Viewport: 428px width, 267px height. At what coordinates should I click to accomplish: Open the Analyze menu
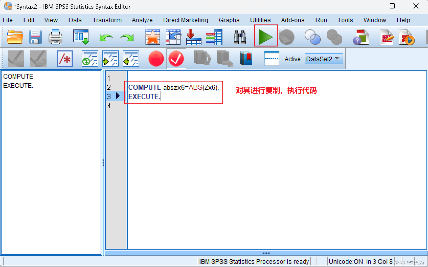[x=142, y=20]
